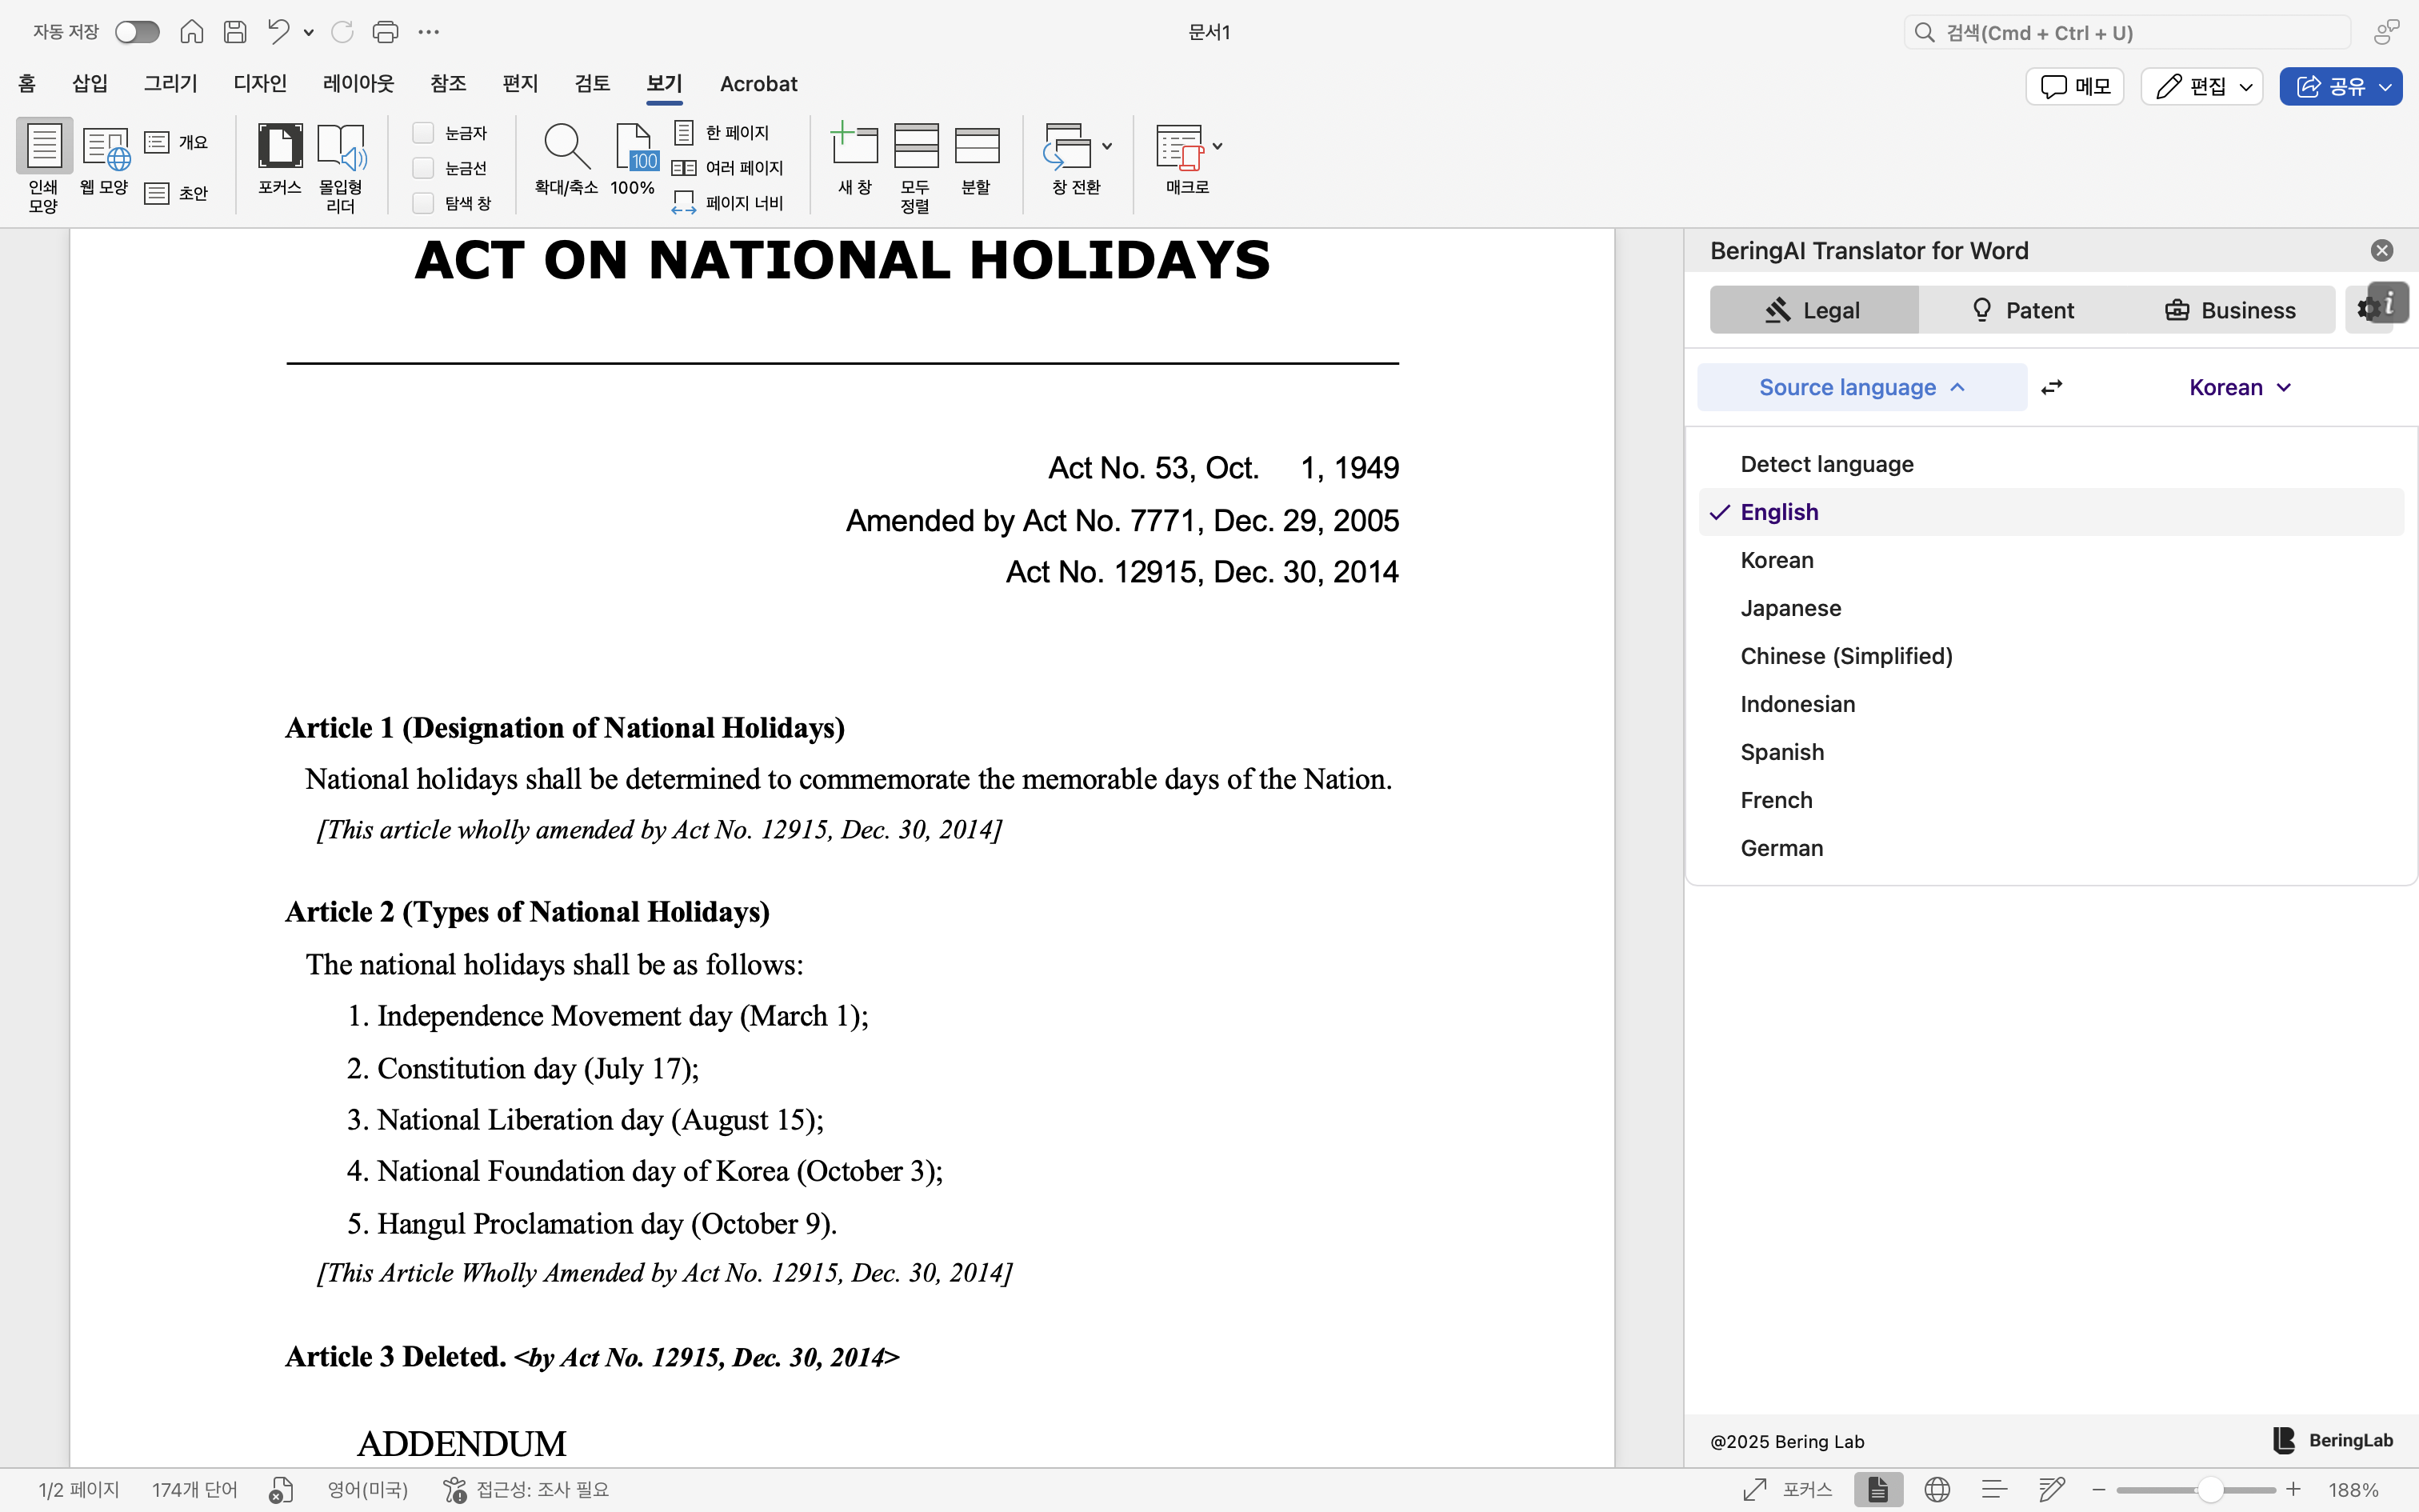Choose Spanish as source language
The image size is (2419, 1512).
tap(2051, 752)
